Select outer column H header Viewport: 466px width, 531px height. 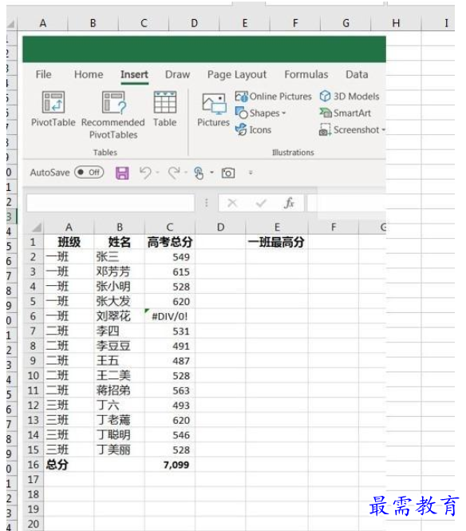tap(396, 23)
